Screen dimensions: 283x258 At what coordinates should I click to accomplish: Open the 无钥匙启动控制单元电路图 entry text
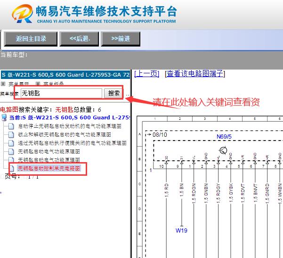click(49, 168)
